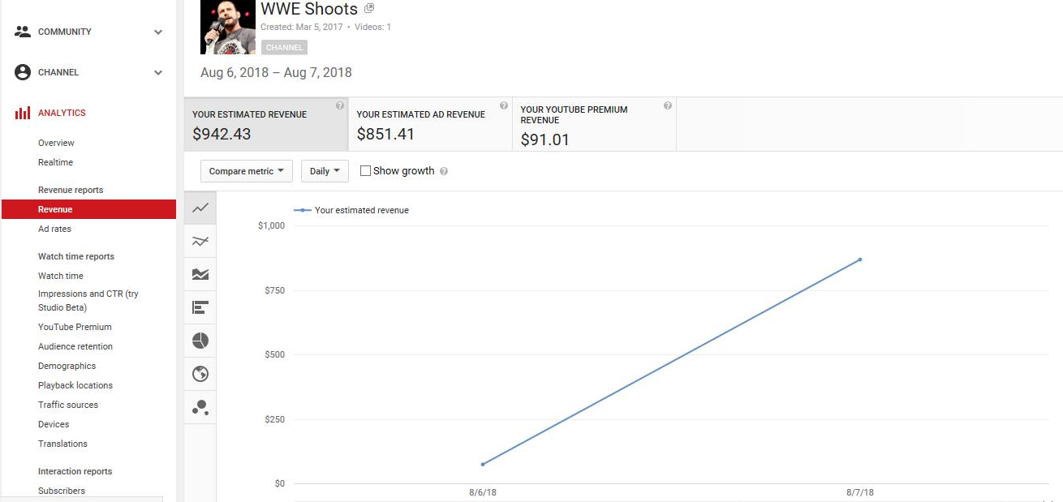This screenshot has height=502, width=1063.
Task: Open the Watch time report
Action: 61,276
